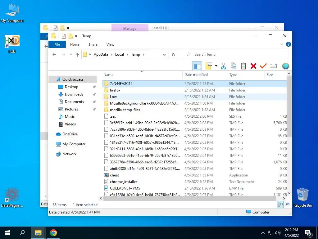Click the Search Temp input field
Image resolution: width=318 pixels, height=239 pixels.
pos(235,54)
